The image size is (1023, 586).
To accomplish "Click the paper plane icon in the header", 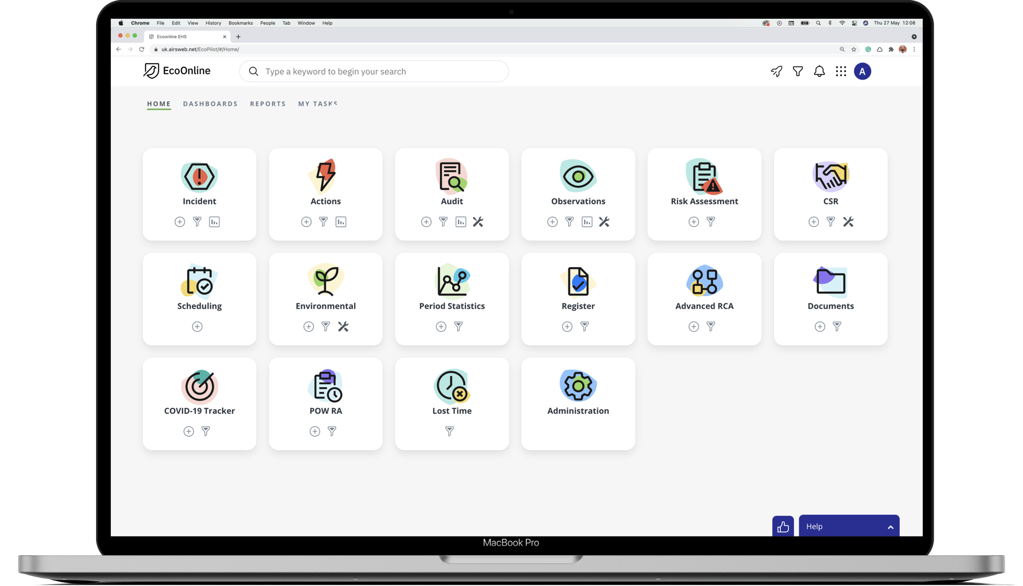I will [776, 71].
